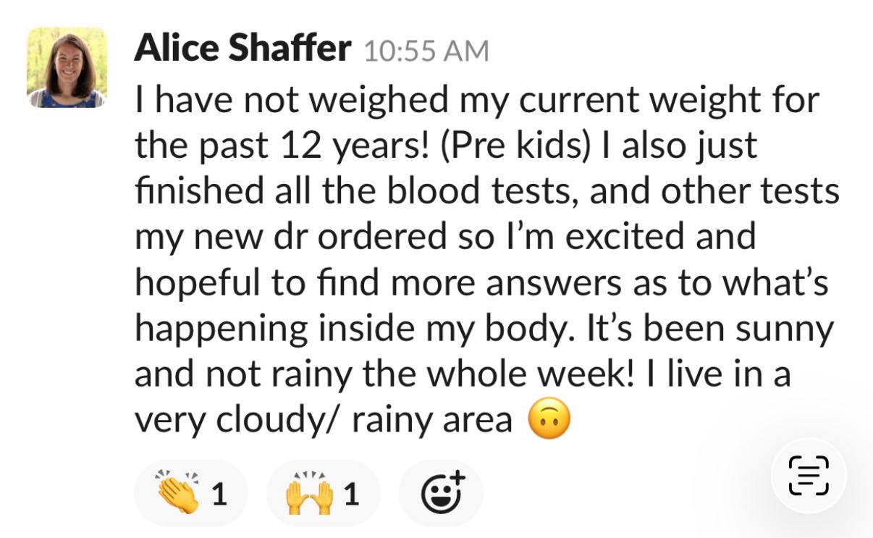Click the count beside the raised hands emoji
Viewport: 873px width, 538px height.
click(351, 495)
